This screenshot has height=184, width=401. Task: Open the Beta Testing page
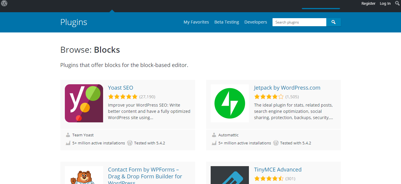(227, 22)
